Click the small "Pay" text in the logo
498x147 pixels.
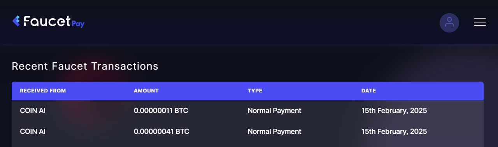pyautogui.click(x=78, y=24)
